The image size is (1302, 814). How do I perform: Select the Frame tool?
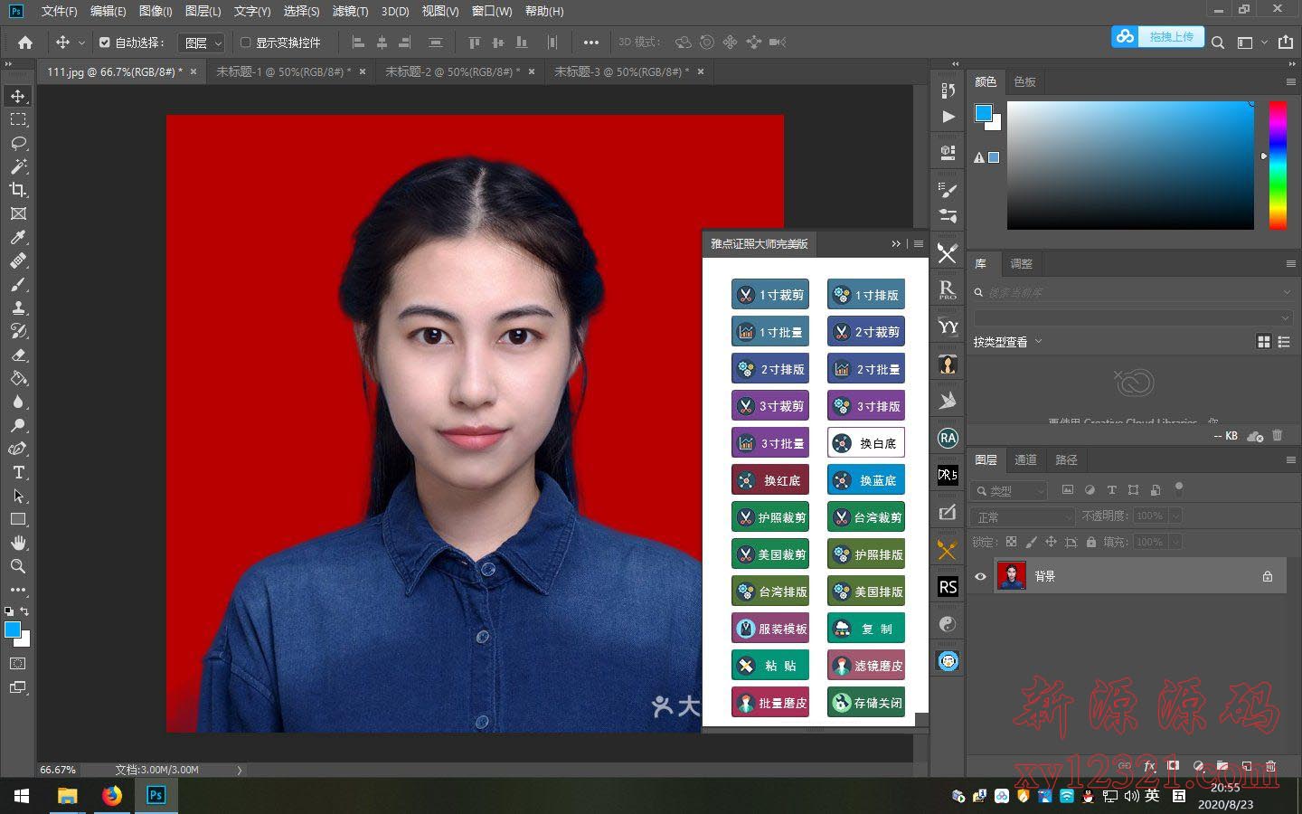coord(18,213)
